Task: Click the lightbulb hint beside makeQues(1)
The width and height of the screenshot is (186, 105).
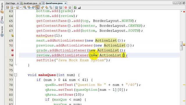Action: tap(12, 36)
